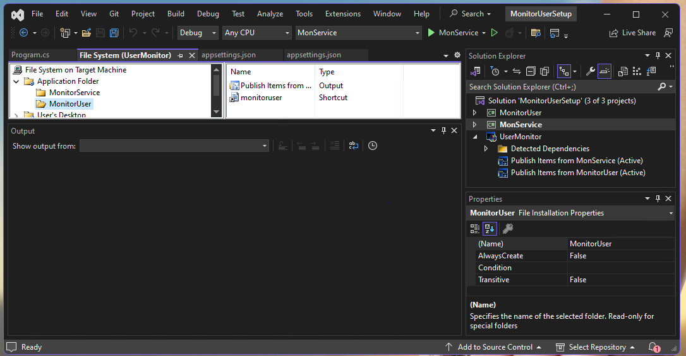
Task: Toggle auto hide pin on Solution Explorer
Action: [658, 55]
